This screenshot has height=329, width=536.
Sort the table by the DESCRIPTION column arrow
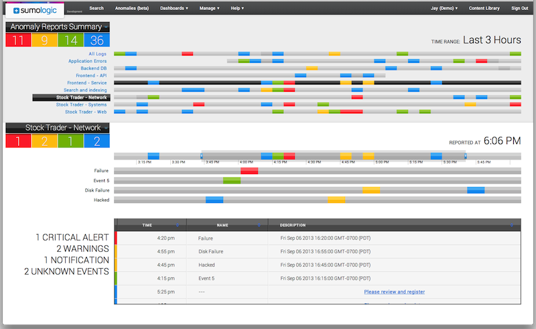(x=512, y=225)
